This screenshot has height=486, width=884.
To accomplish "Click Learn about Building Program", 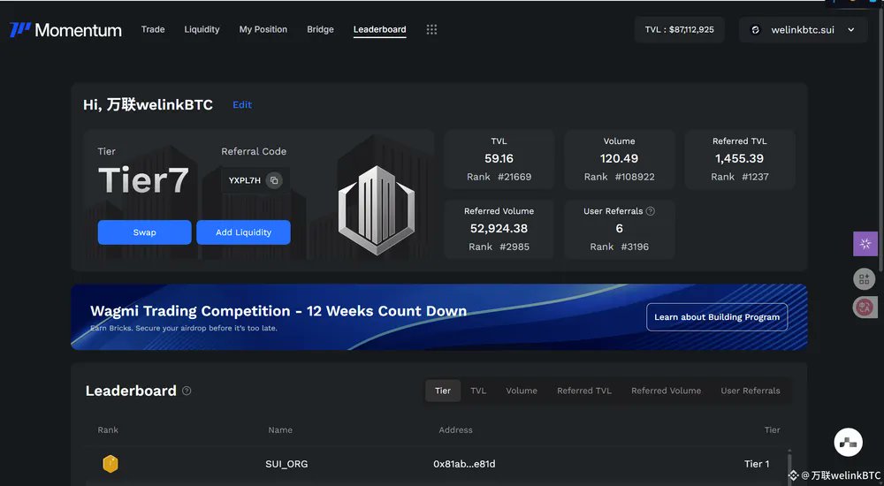I will [717, 317].
